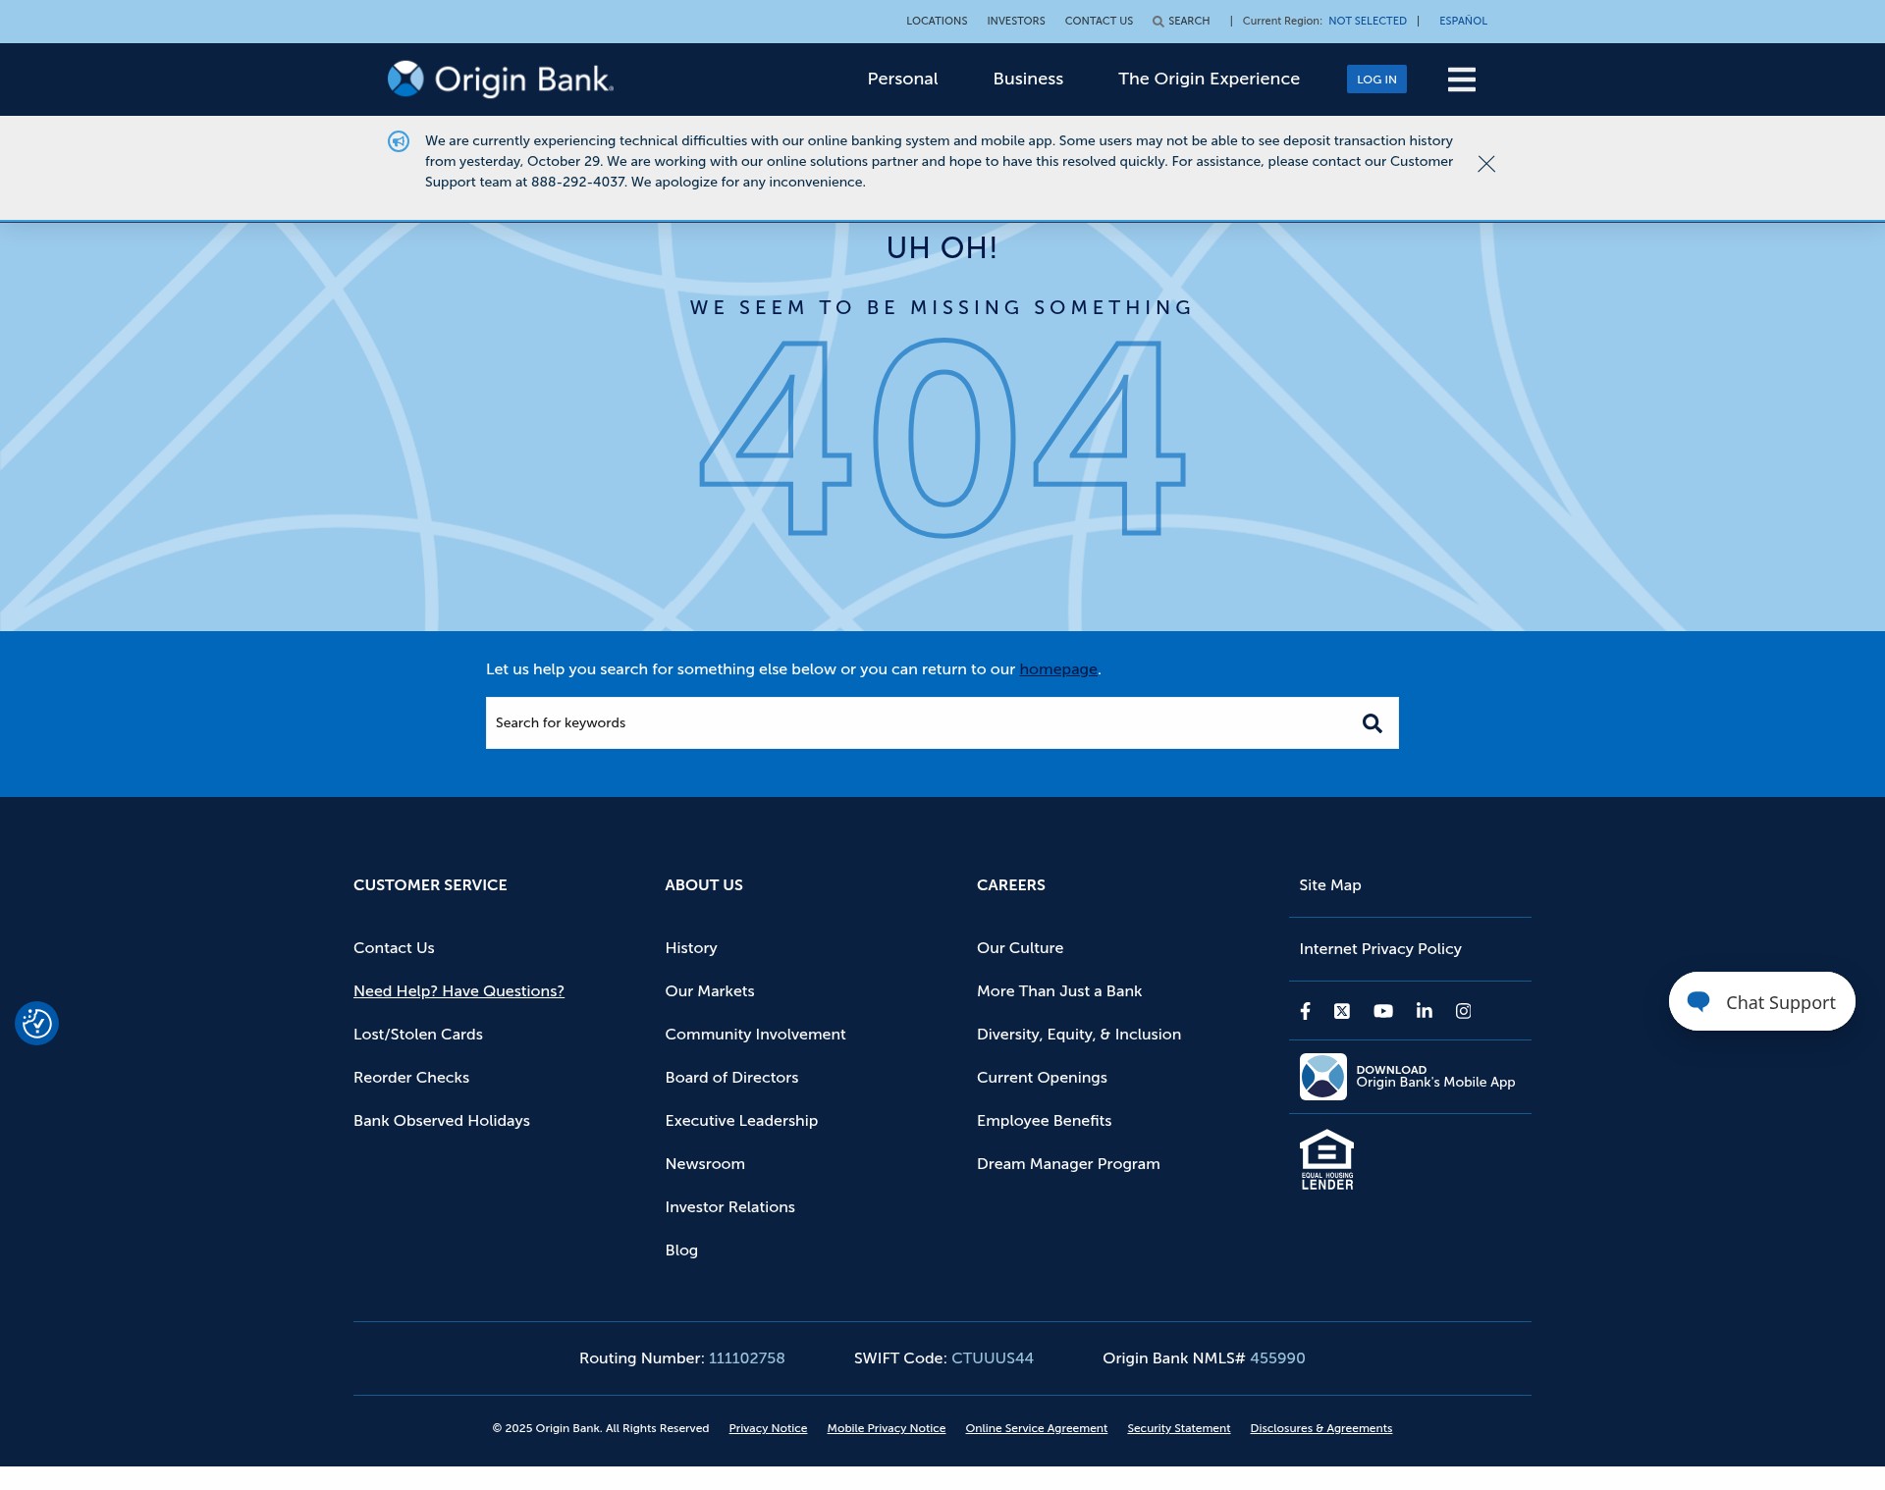Submit search with the magnifying glass button

(1372, 723)
